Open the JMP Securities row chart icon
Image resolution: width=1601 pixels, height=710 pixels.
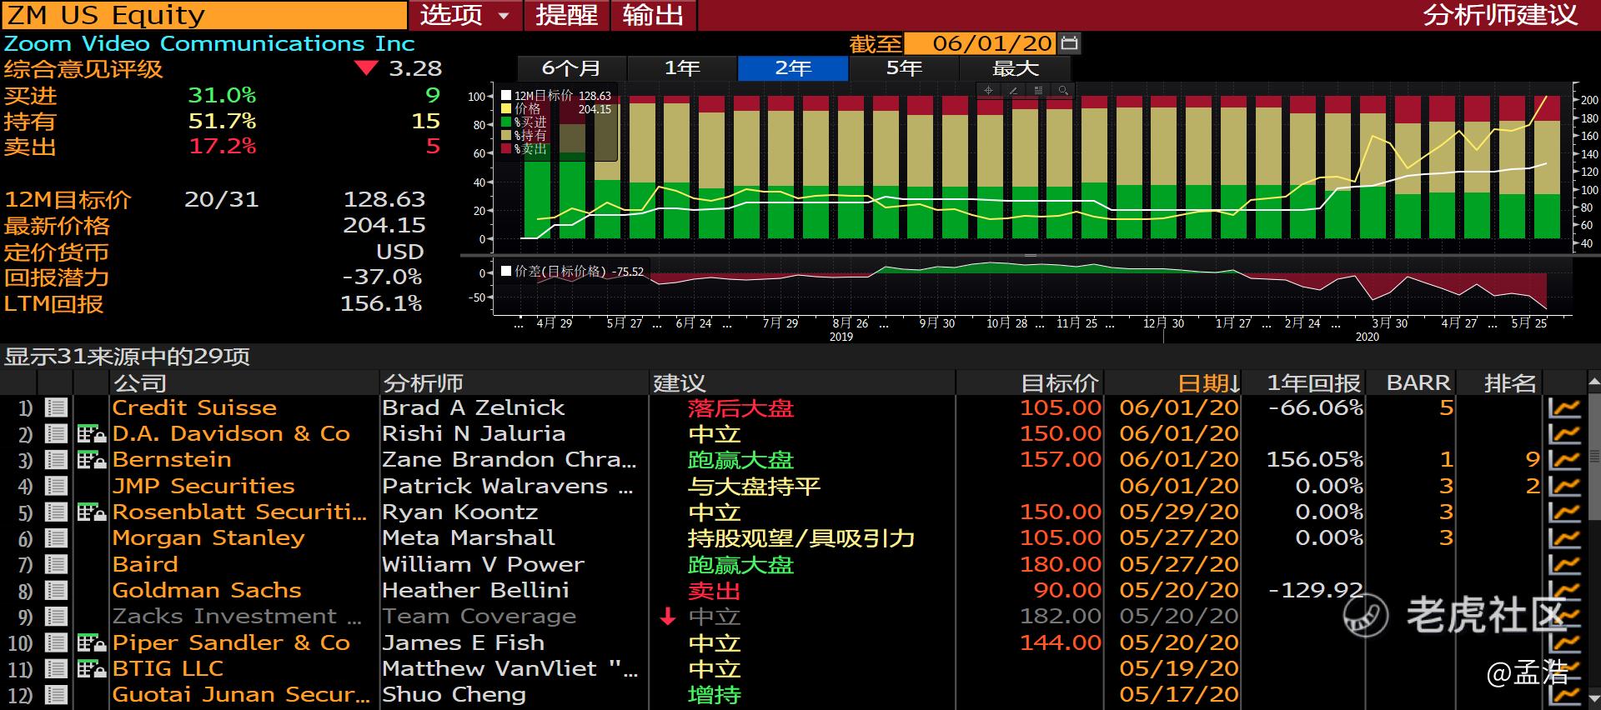[x=1564, y=486]
